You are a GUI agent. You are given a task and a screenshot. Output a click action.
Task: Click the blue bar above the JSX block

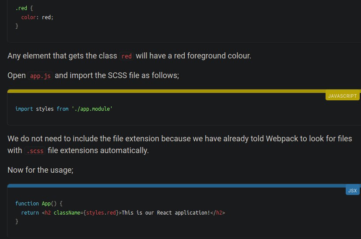click(x=184, y=185)
